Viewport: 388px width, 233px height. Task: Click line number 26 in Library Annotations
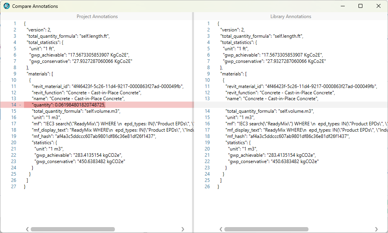coord(208,187)
